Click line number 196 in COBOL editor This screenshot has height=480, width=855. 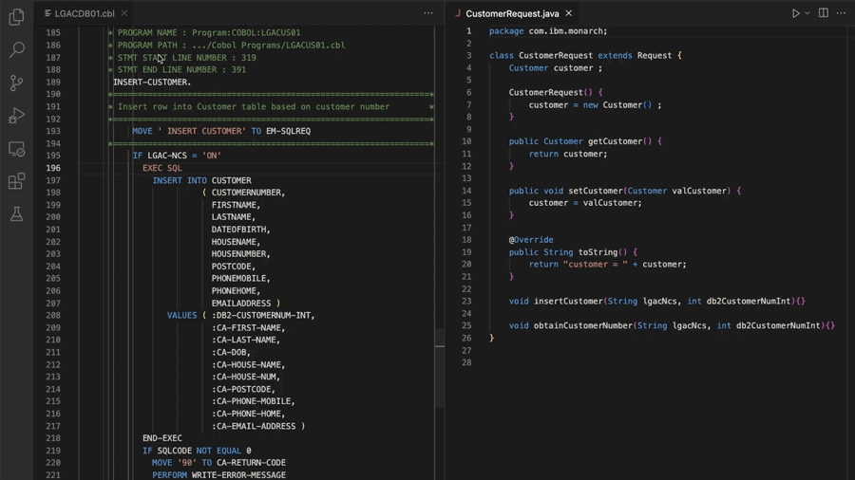53,168
